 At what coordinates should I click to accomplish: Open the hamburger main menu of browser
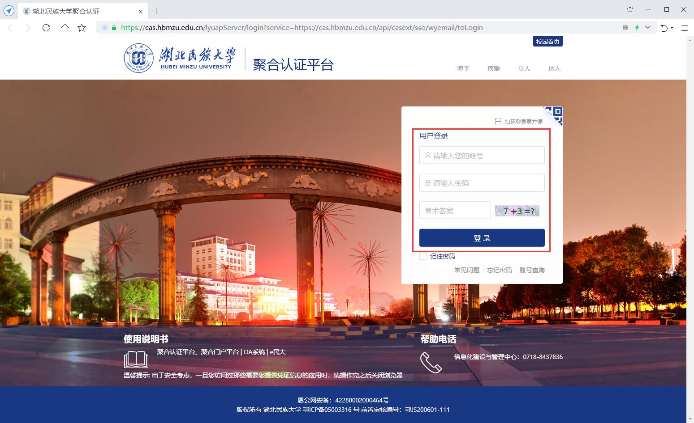click(x=684, y=28)
